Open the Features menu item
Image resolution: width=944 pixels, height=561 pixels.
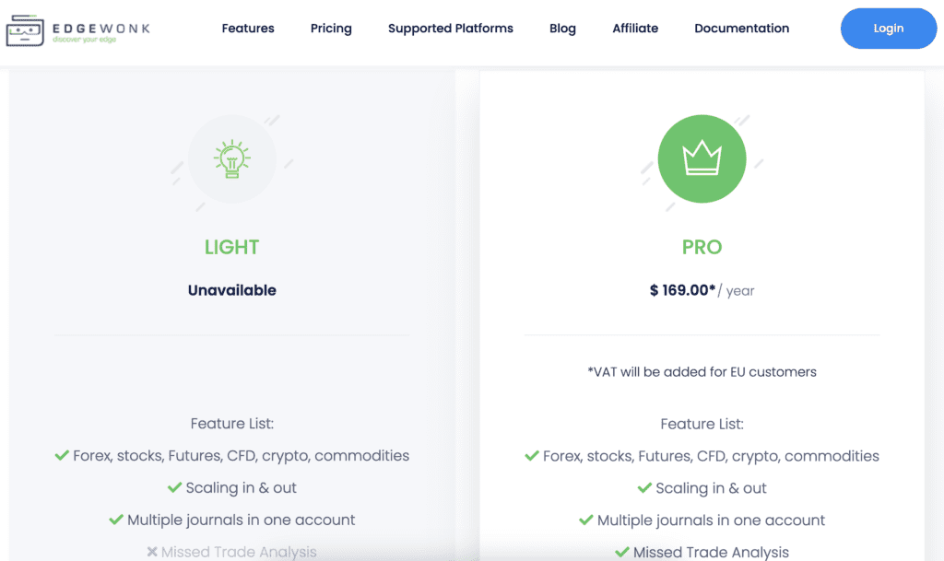248,29
